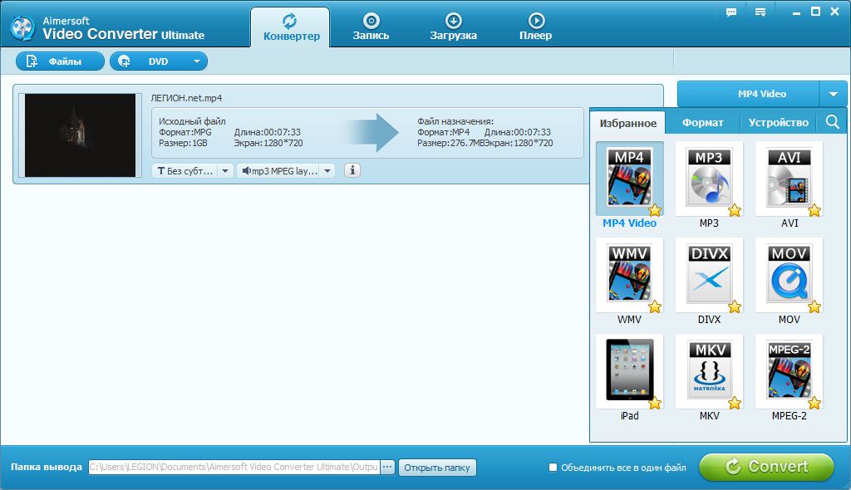The width and height of the screenshot is (851, 490).
Task: Click the Aimersoft film reel logo
Action: tap(22, 28)
